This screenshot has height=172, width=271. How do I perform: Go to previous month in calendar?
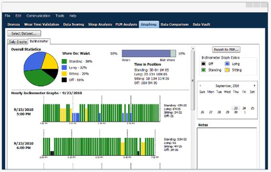point(200,85)
